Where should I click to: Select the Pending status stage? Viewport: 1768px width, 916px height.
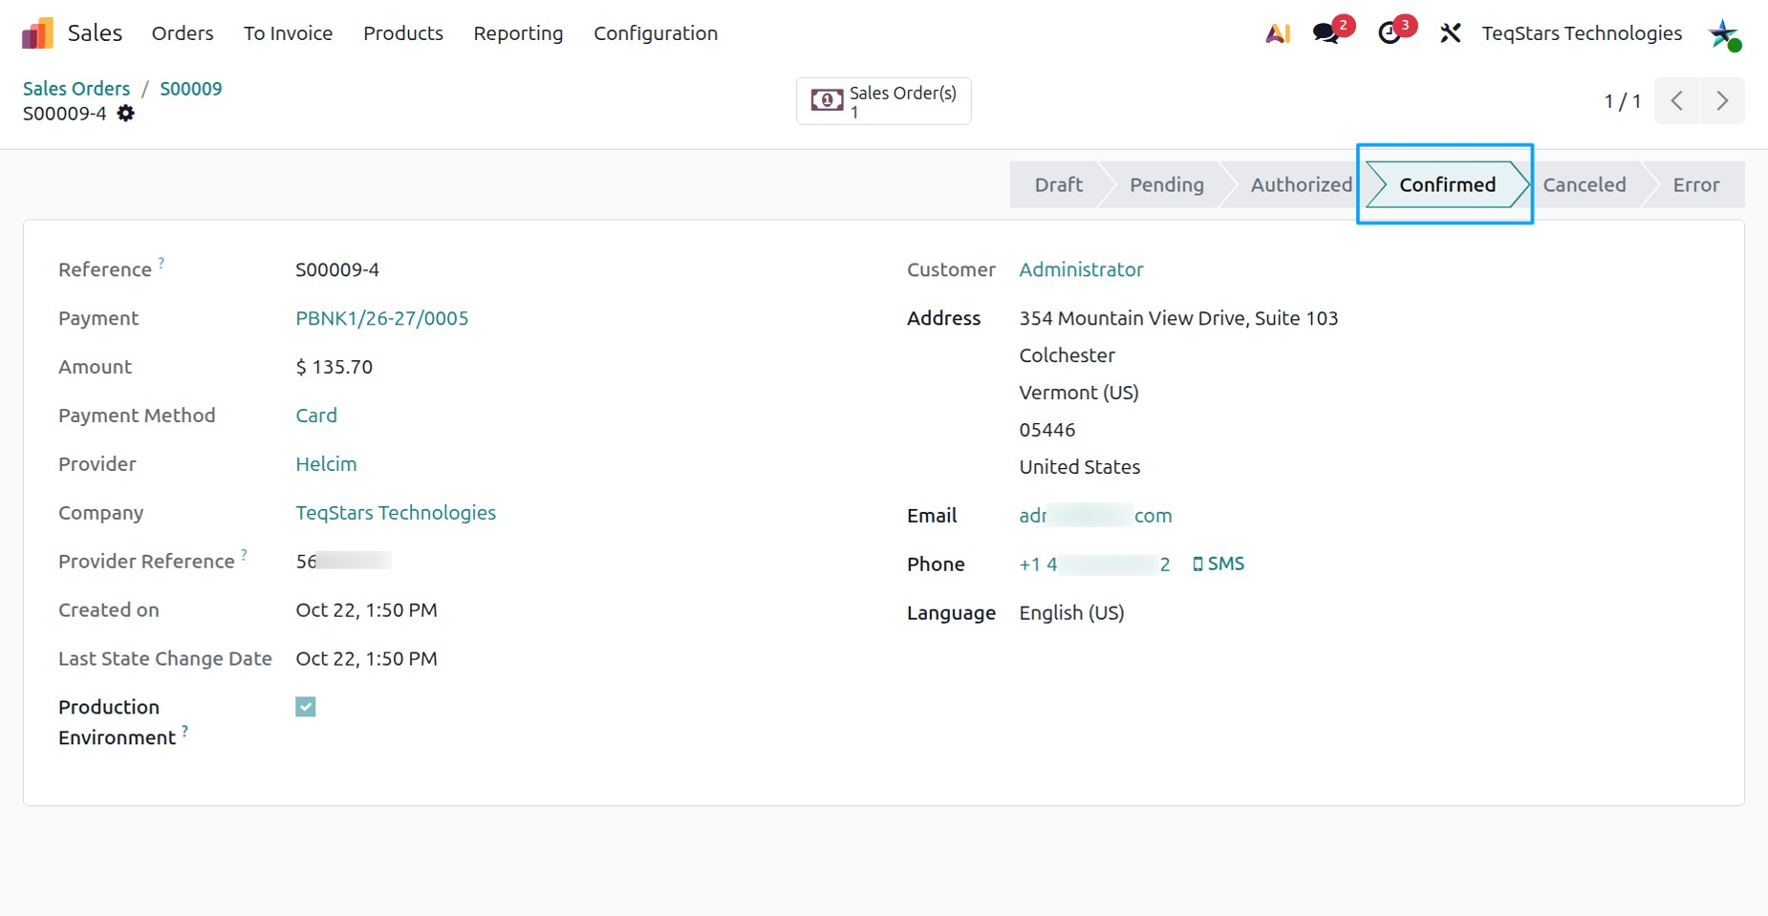[1166, 184]
